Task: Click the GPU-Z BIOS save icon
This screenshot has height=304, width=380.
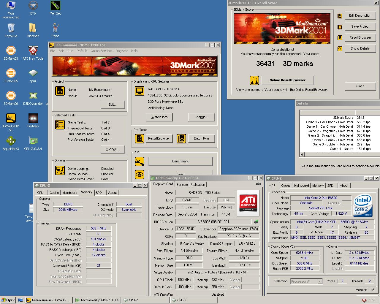Action: (256, 221)
